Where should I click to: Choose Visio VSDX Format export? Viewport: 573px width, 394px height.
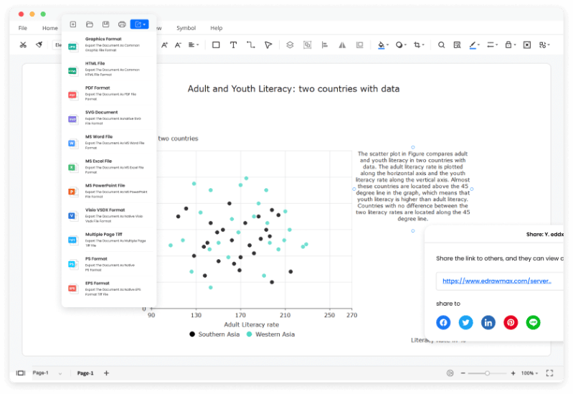pyautogui.click(x=109, y=215)
